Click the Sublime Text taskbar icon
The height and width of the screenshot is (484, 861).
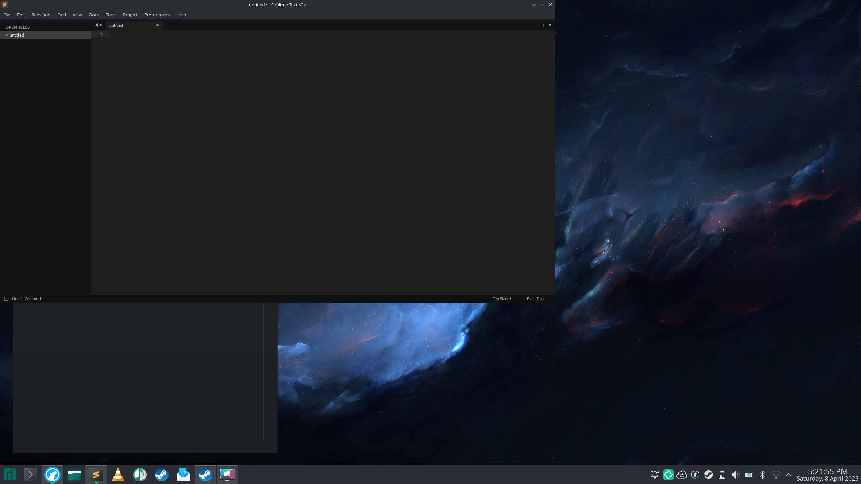click(x=96, y=475)
